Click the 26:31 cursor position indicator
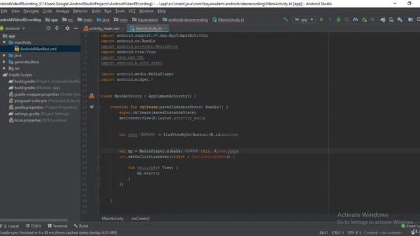The height and width of the screenshot is (236, 420). pyautogui.click(x=324, y=233)
